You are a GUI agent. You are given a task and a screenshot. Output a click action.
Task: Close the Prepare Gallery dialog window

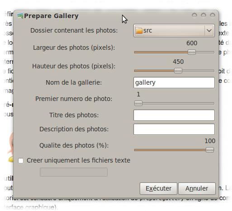pos(213,15)
